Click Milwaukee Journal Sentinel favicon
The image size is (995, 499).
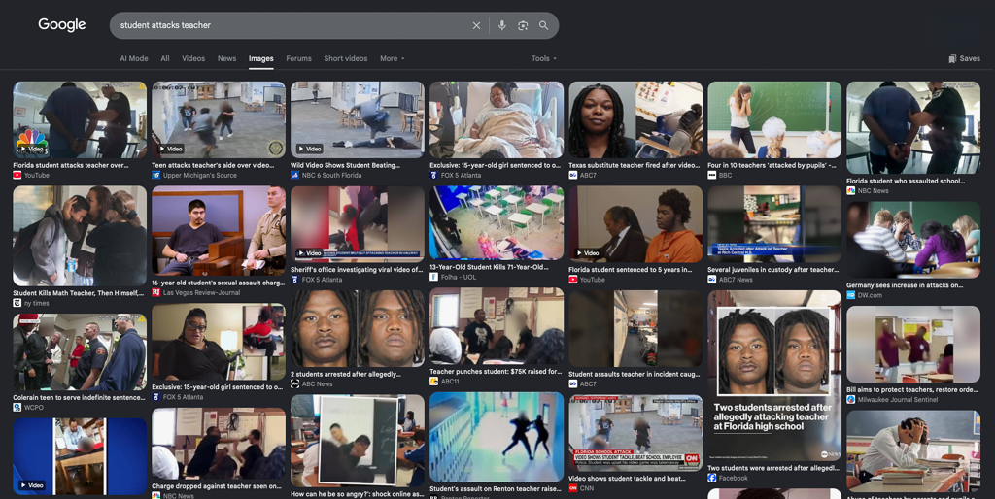click(851, 399)
